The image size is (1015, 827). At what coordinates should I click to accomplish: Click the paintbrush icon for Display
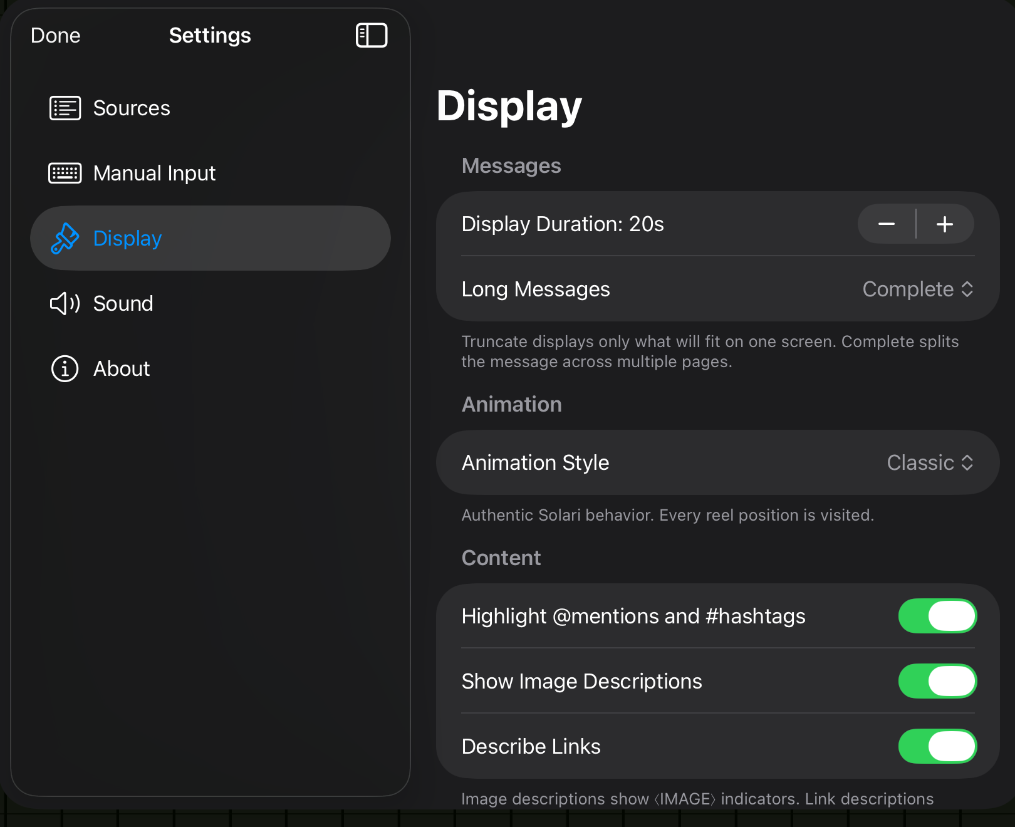coord(65,238)
